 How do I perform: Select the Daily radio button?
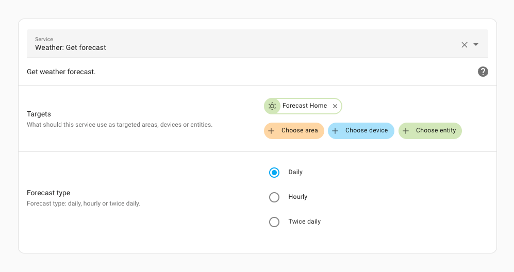coord(274,173)
